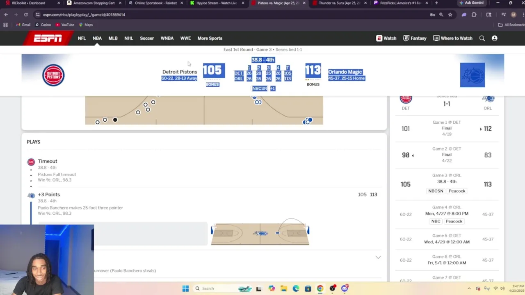Open the NBA menu
525x295 pixels.
pyautogui.click(x=97, y=38)
